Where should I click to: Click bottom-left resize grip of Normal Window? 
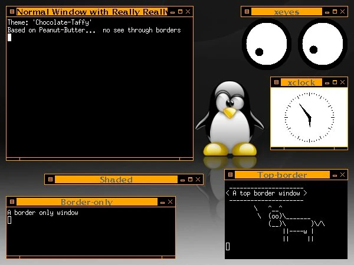pos(13,159)
